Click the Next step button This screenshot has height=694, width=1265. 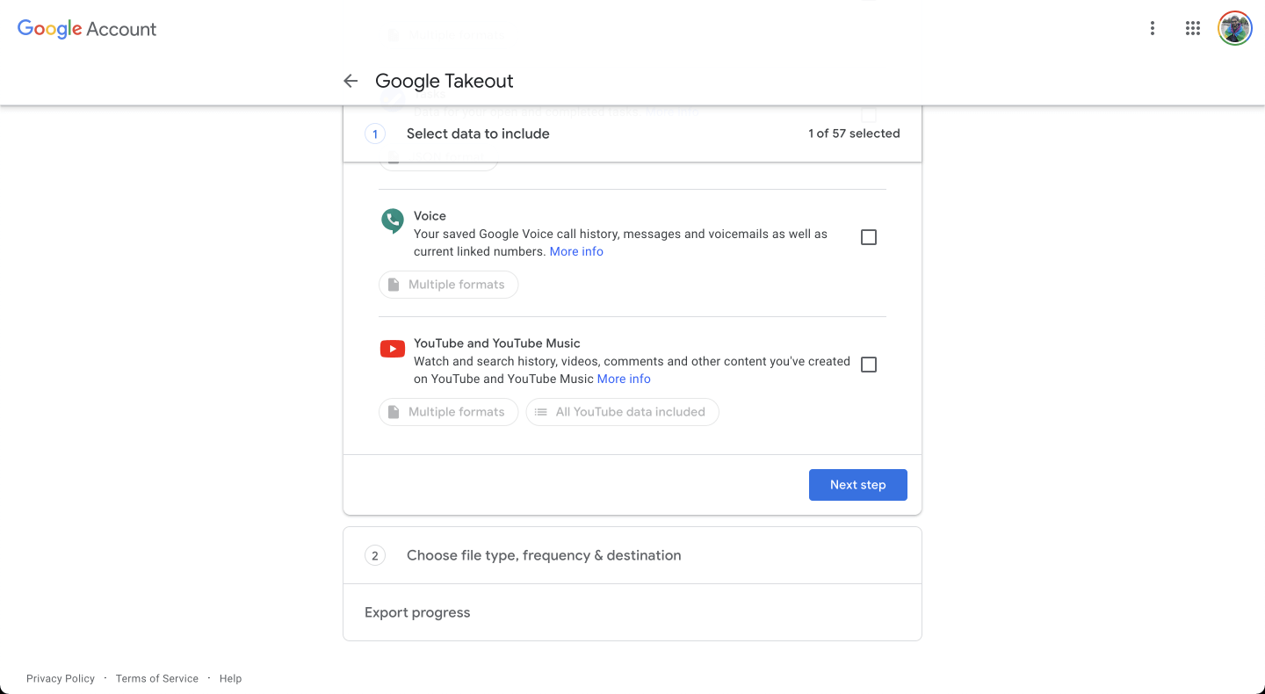[857, 484]
